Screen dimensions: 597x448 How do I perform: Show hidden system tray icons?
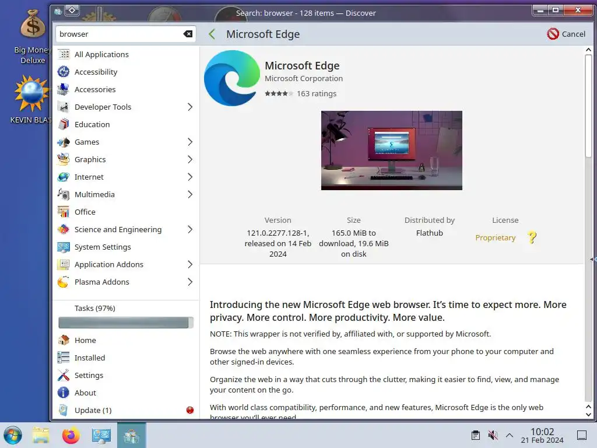coord(510,435)
